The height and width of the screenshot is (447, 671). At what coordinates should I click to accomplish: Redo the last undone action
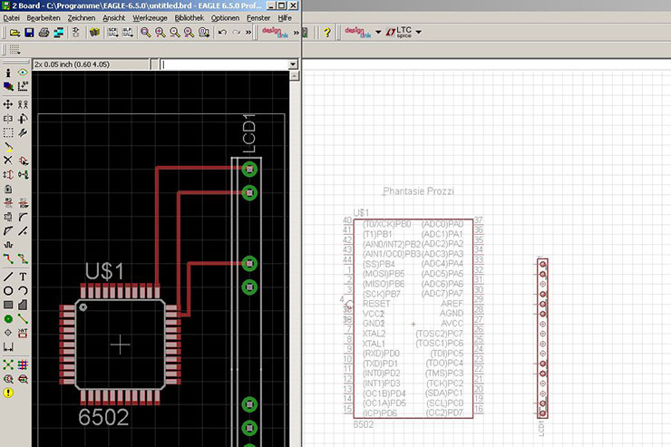click(x=237, y=33)
